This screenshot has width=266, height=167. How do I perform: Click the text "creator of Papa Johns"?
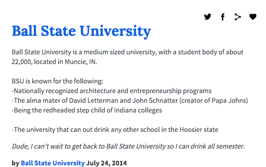pyautogui.click(x=213, y=100)
